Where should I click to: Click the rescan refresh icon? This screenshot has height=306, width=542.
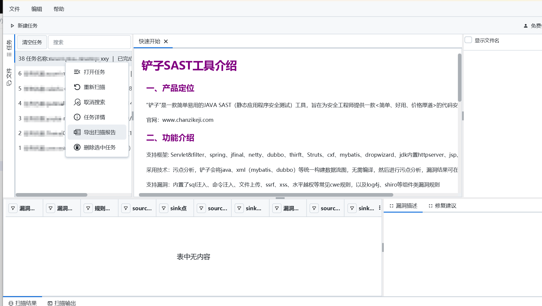77,87
